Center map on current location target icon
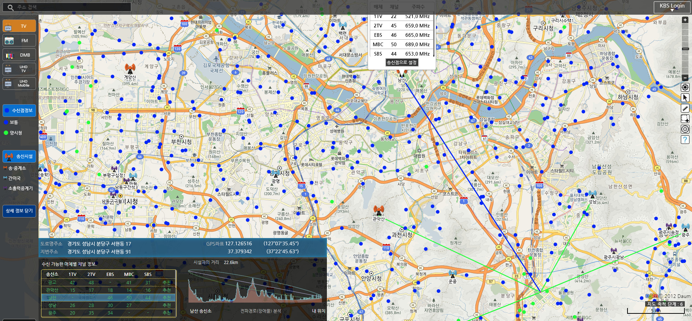 pos(685,87)
